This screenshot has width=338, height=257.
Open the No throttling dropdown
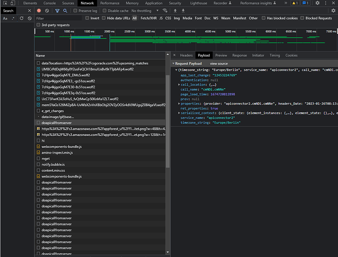pos(143,10)
